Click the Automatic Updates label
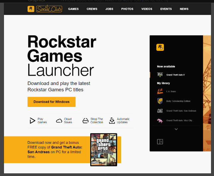This screenshot has height=176, width=214. [123, 121]
